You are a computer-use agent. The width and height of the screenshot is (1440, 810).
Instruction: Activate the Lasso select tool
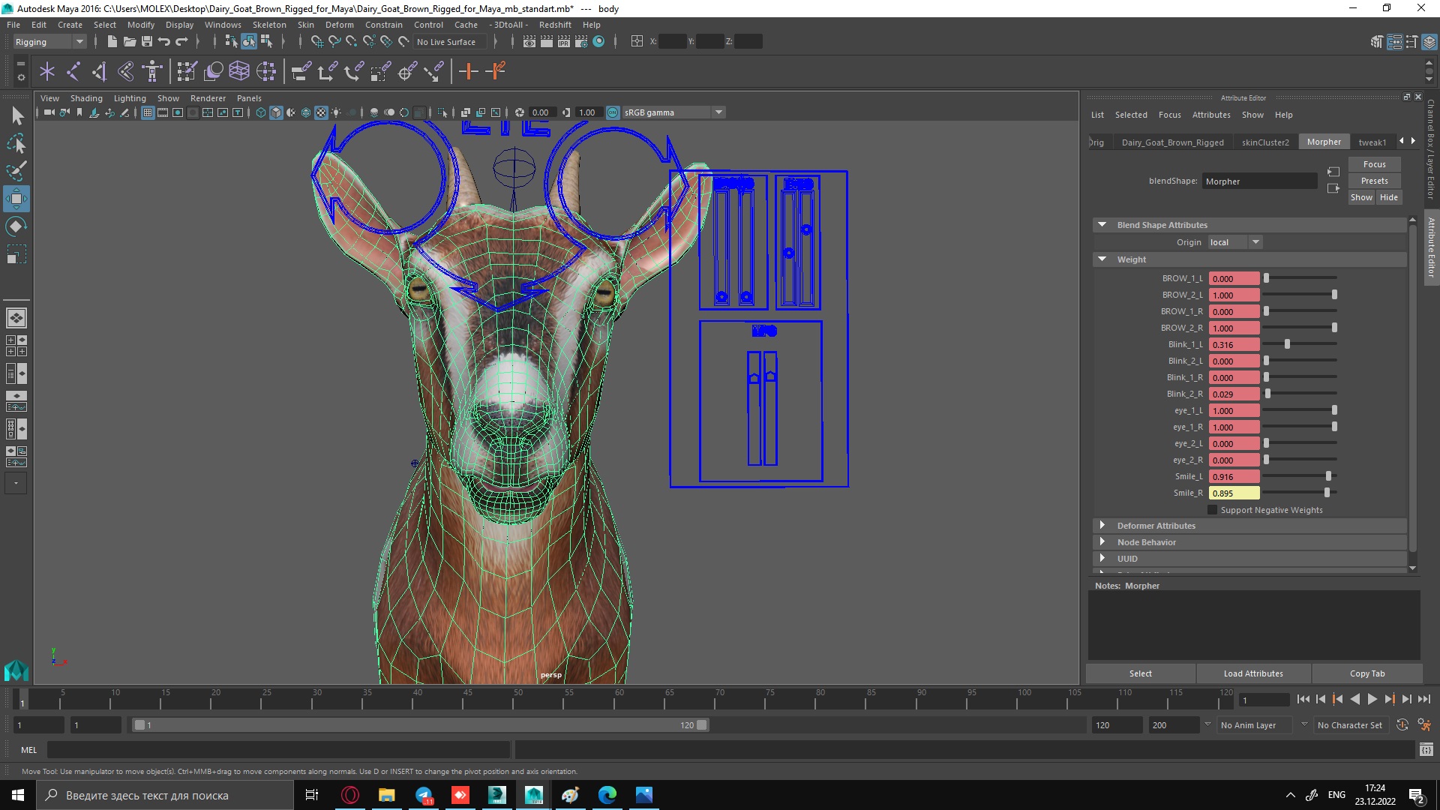16,142
